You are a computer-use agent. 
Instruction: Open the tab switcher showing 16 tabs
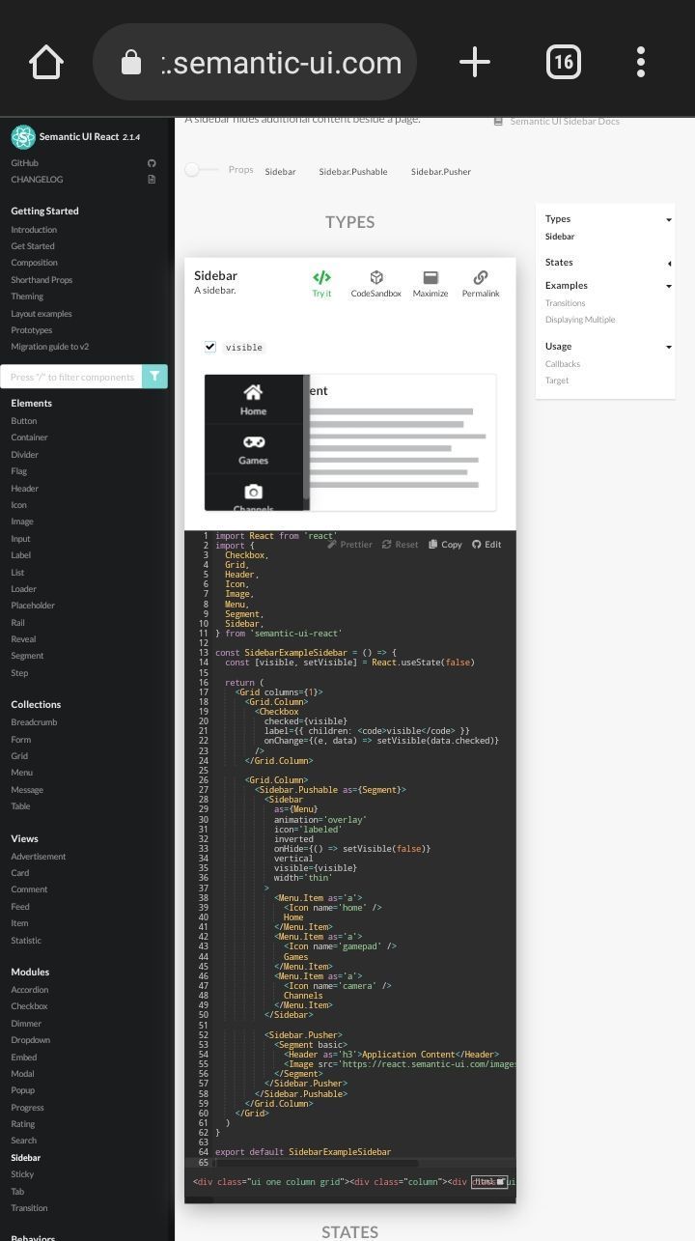click(x=564, y=63)
